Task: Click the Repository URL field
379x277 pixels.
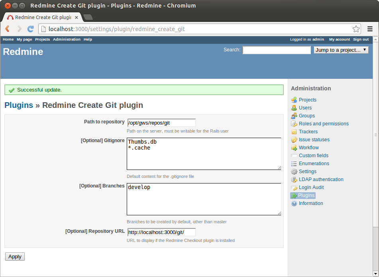Action: (x=161, y=232)
